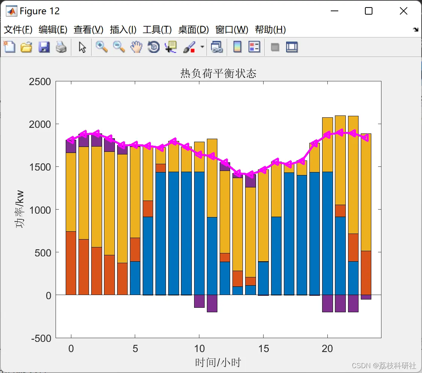Select the Pan hand tool
The height and width of the screenshot is (373, 422).
136,47
